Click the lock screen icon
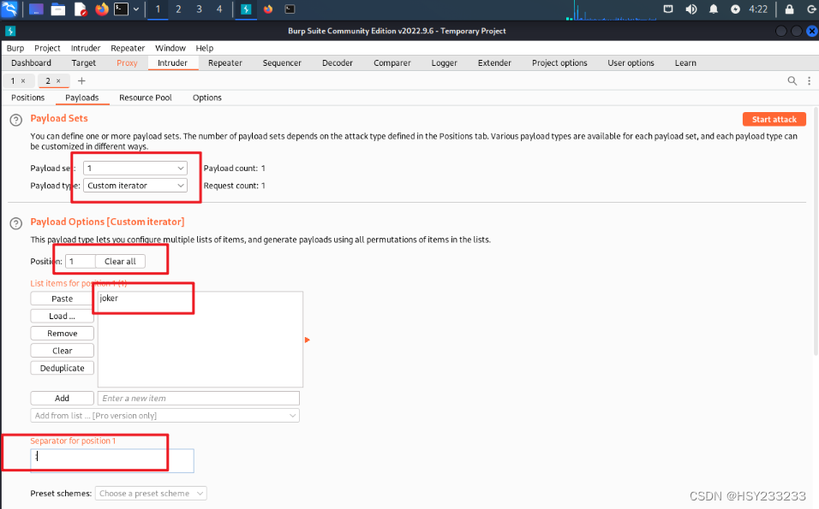This screenshot has width=819, height=509. [x=789, y=9]
